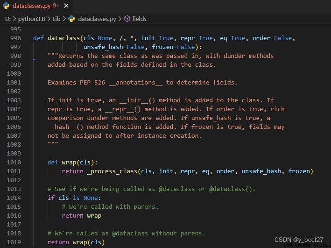
Task: Click 'if cls is None:' on line 1014
Action: (x=74, y=198)
